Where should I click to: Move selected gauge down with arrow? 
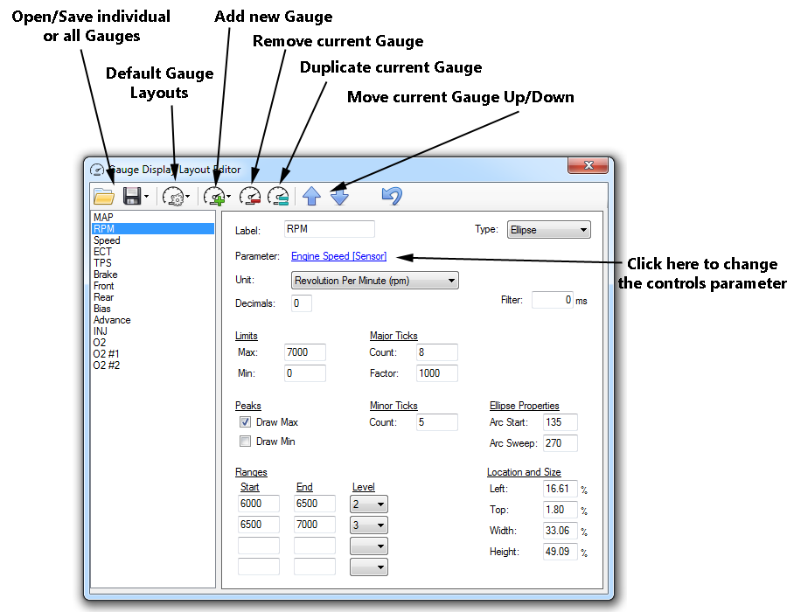tap(339, 196)
